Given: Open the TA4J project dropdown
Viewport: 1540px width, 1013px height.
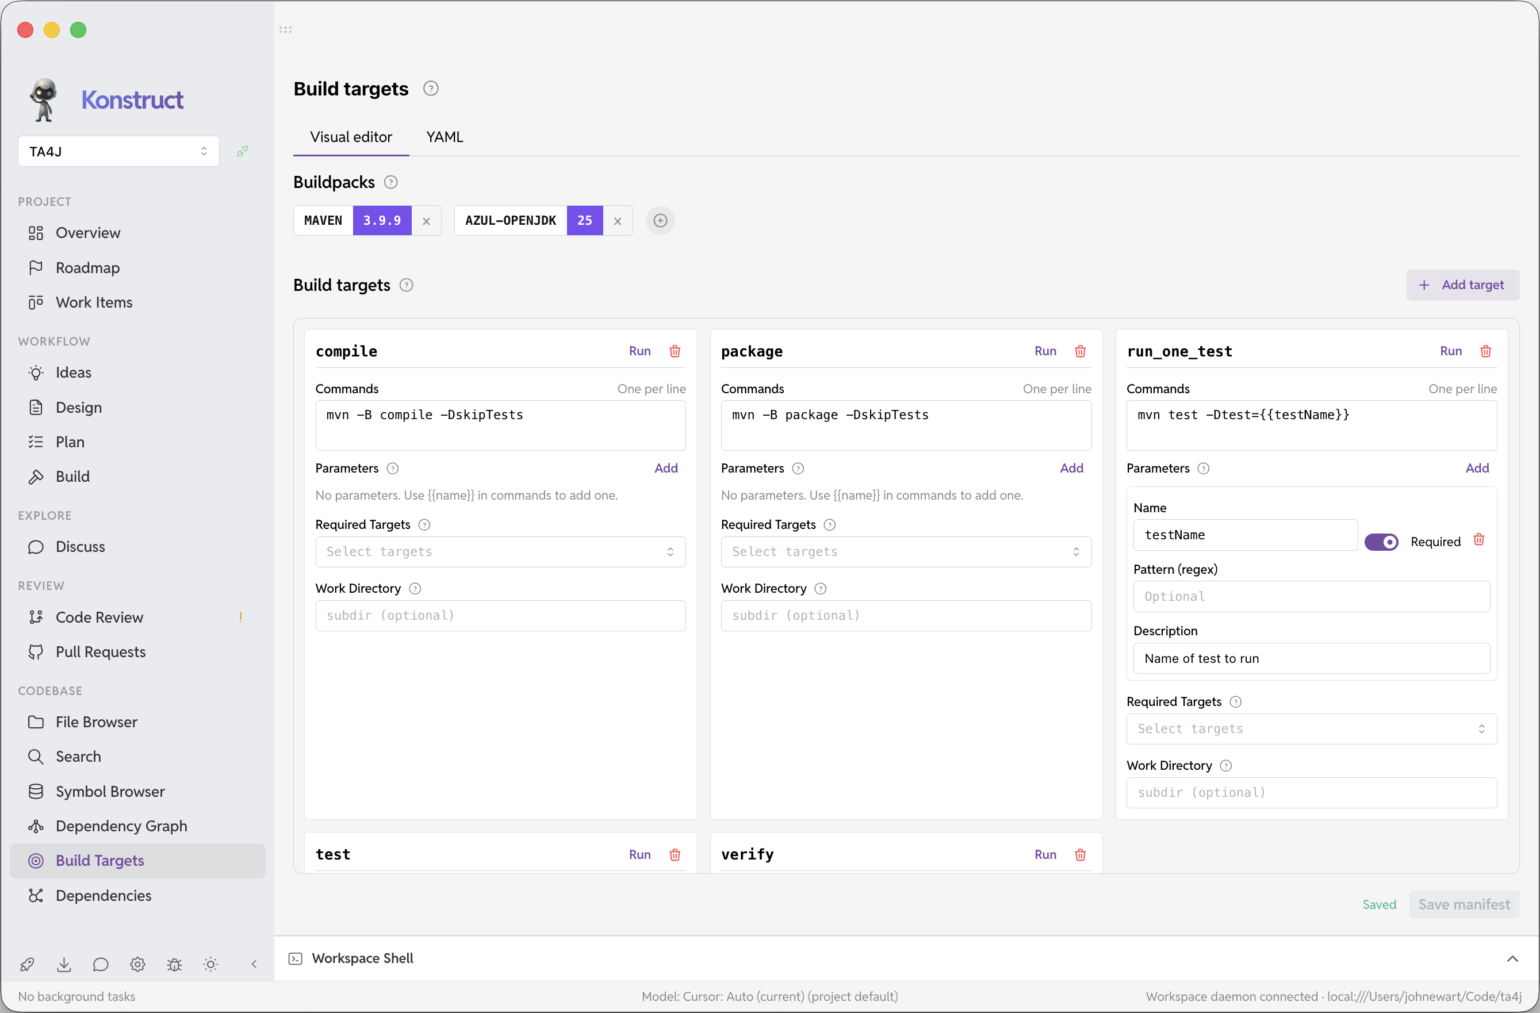Looking at the screenshot, I should (x=118, y=151).
